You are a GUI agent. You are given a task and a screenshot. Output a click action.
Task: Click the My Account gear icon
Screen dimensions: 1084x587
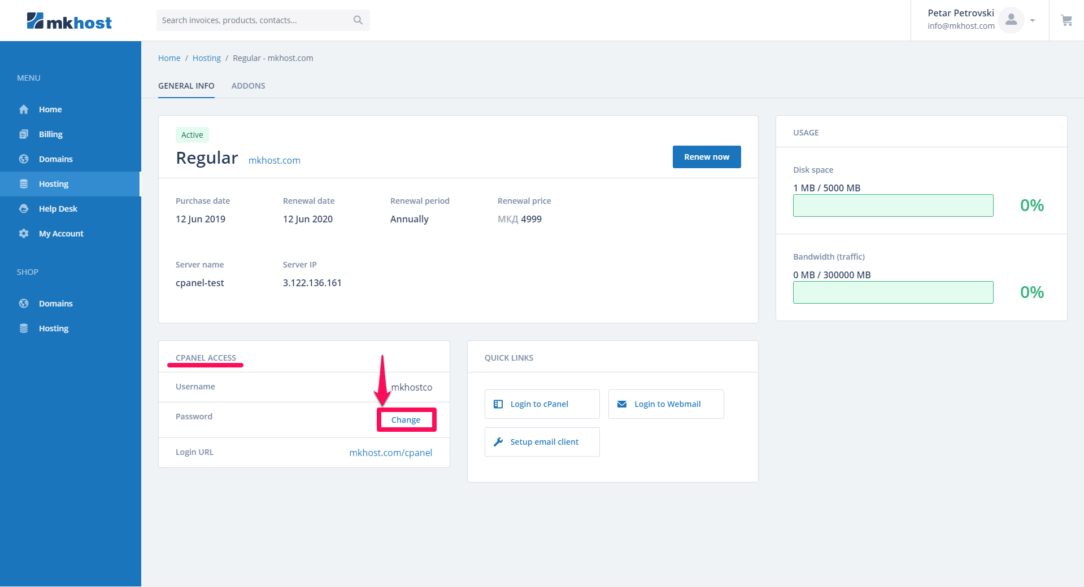tap(24, 234)
